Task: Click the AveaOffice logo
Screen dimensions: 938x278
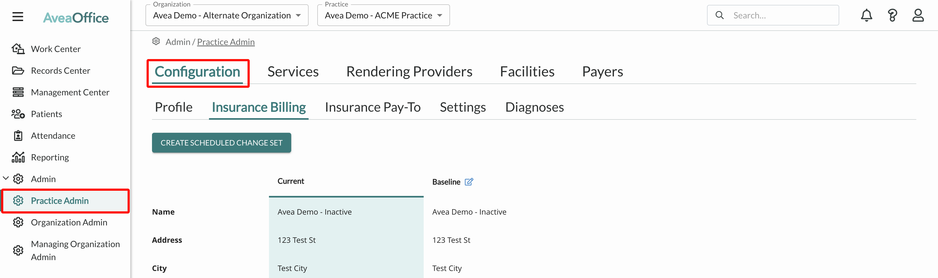Action: [76, 17]
